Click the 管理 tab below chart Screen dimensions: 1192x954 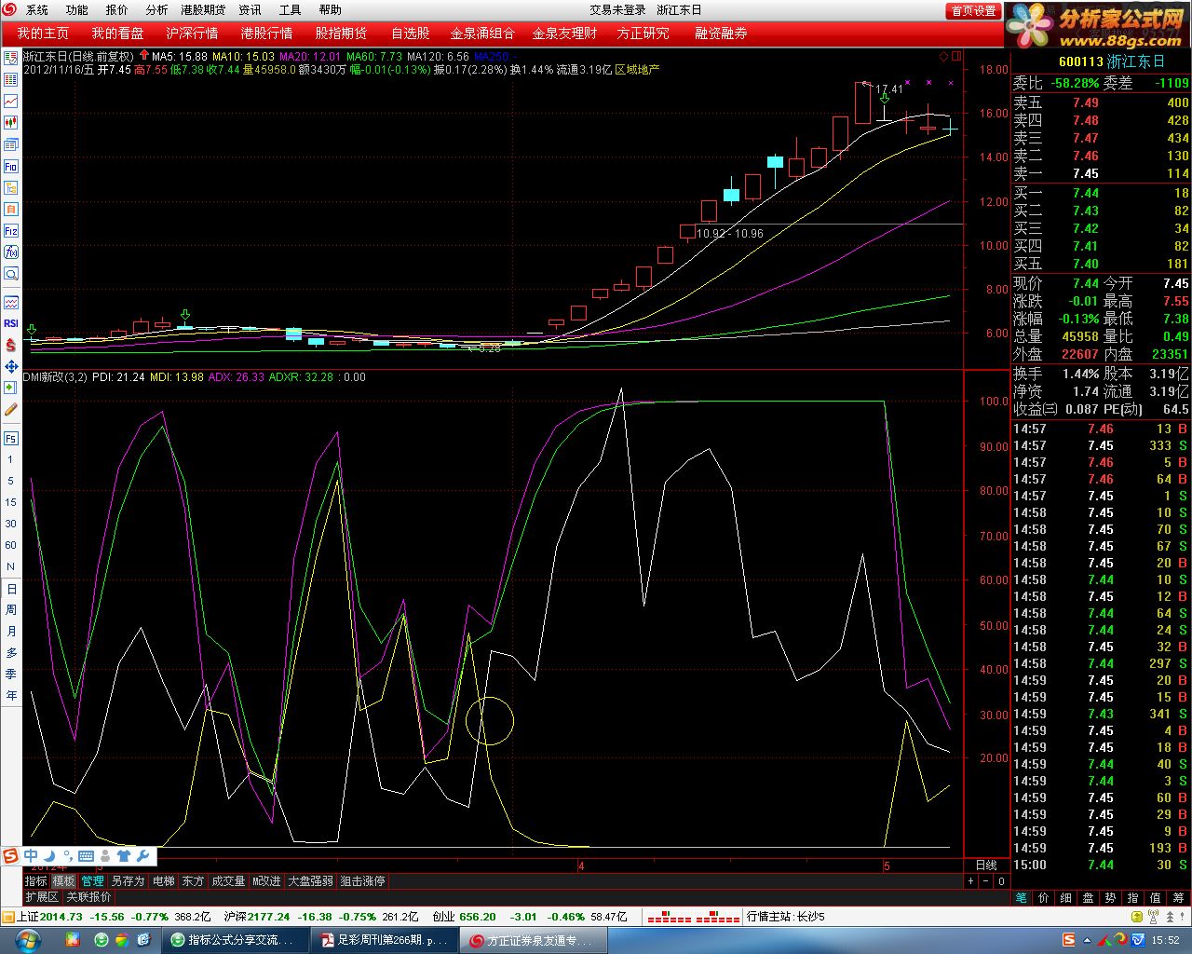[x=93, y=880]
